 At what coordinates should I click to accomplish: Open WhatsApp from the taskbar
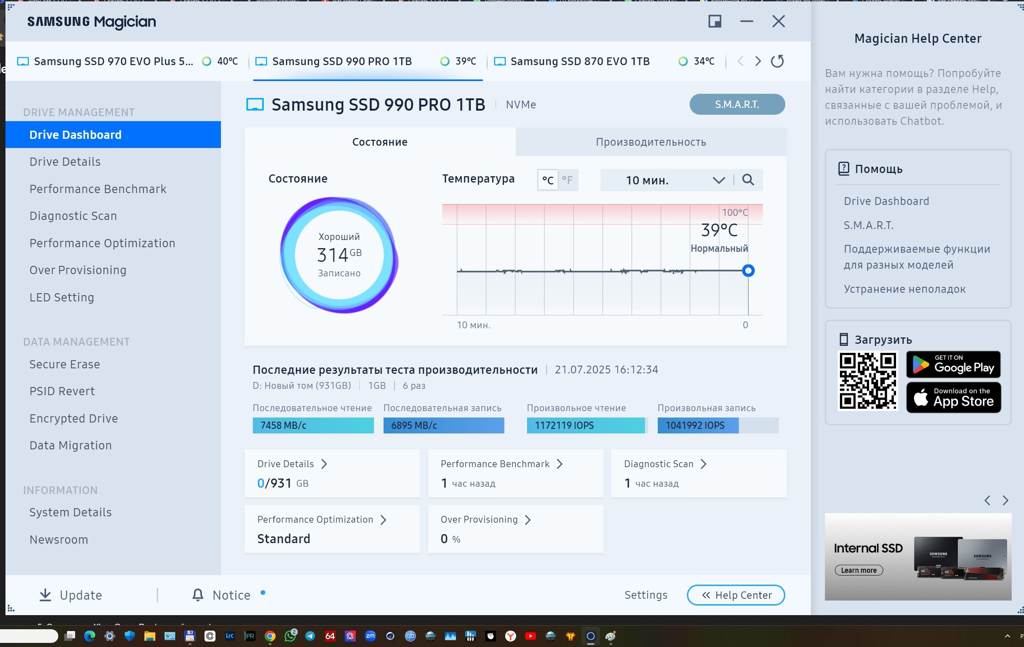pos(290,636)
